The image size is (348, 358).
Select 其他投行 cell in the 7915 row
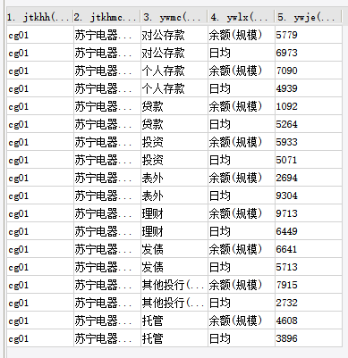click(x=174, y=285)
